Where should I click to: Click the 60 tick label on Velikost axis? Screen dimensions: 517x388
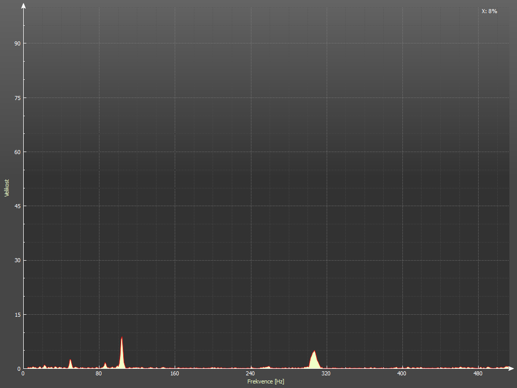click(x=17, y=152)
